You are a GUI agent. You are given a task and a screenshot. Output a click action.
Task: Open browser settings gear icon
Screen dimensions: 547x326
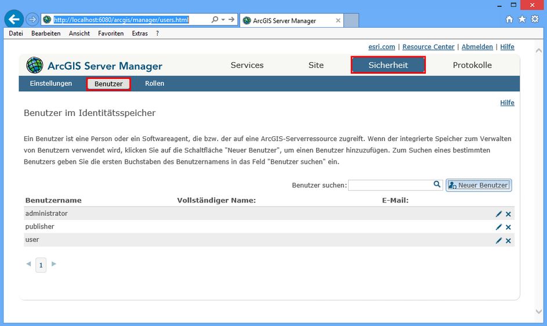click(x=535, y=19)
